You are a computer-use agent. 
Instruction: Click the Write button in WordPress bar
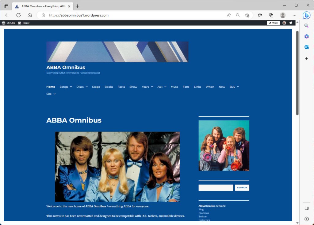[x=273, y=23]
